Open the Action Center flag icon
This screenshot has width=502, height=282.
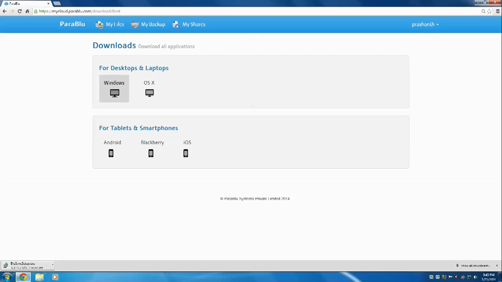pyautogui.click(x=450, y=277)
